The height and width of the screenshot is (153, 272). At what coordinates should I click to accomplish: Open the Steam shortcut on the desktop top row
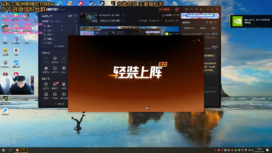pyautogui.click(x=91, y=3)
